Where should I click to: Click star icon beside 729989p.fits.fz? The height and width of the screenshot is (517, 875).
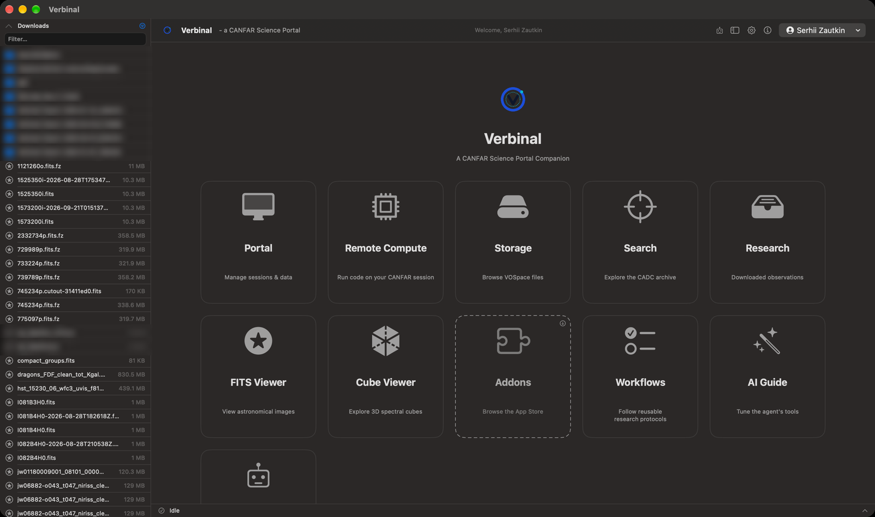click(x=9, y=249)
